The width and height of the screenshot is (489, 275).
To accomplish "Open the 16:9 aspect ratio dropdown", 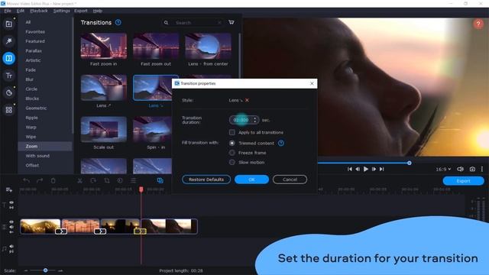I will click(x=443, y=169).
